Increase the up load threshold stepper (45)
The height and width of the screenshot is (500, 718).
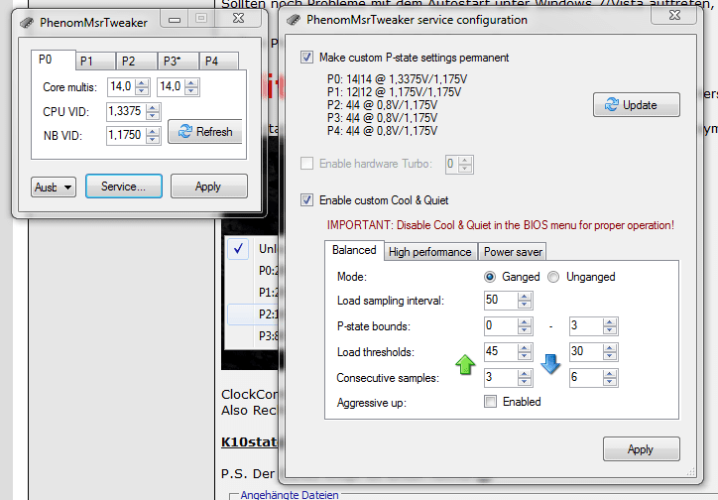pyautogui.click(x=525, y=347)
